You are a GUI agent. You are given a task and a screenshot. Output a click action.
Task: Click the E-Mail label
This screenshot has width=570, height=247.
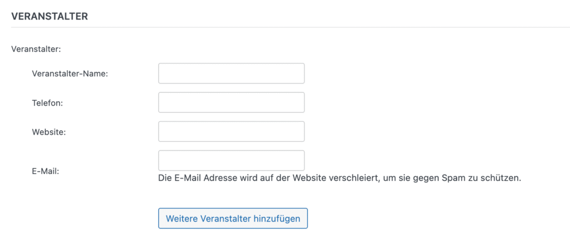pos(46,171)
